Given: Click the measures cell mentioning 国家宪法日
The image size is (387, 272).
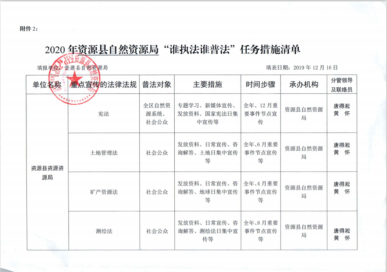Looking at the screenshot, I should [x=207, y=114].
